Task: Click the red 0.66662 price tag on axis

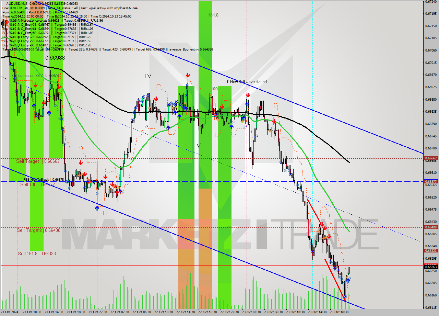Action: point(431,158)
